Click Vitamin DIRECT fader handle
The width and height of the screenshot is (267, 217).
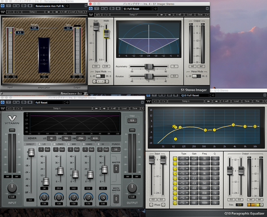[31, 152]
